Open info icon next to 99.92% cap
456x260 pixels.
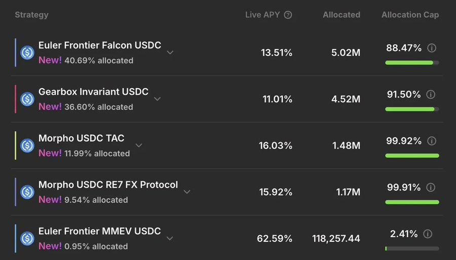(x=431, y=141)
